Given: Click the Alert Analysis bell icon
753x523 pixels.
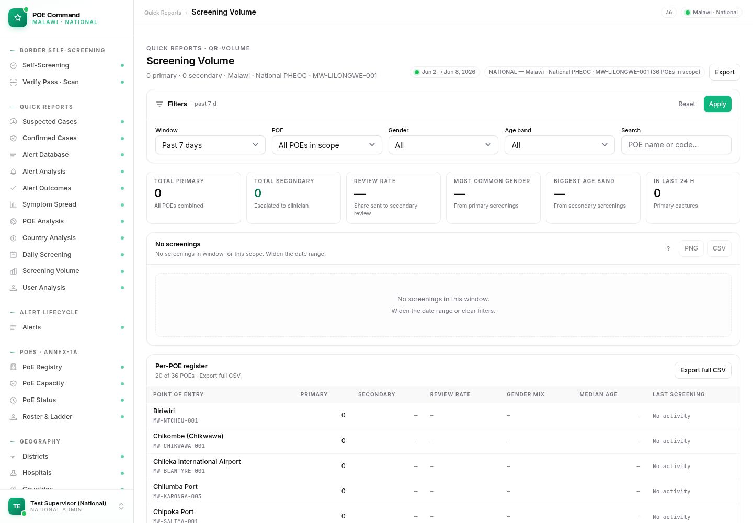Looking at the screenshot, I should click(x=14, y=172).
